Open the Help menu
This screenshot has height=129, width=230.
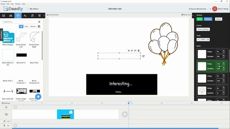click(x=23, y=4)
